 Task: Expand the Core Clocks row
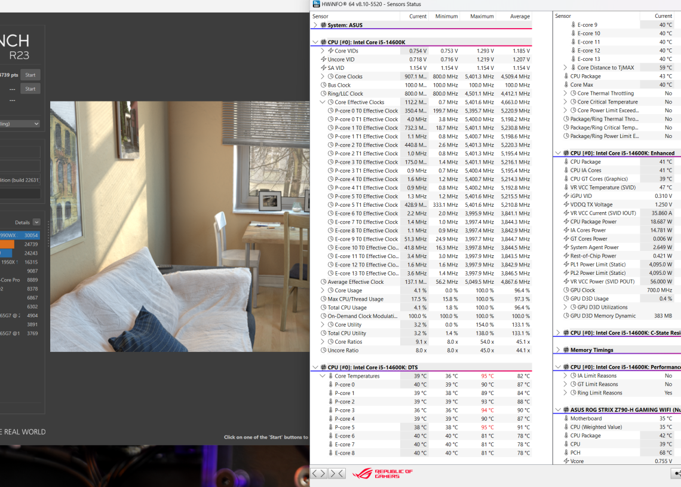pyautogui.click(x=323, y=76)
